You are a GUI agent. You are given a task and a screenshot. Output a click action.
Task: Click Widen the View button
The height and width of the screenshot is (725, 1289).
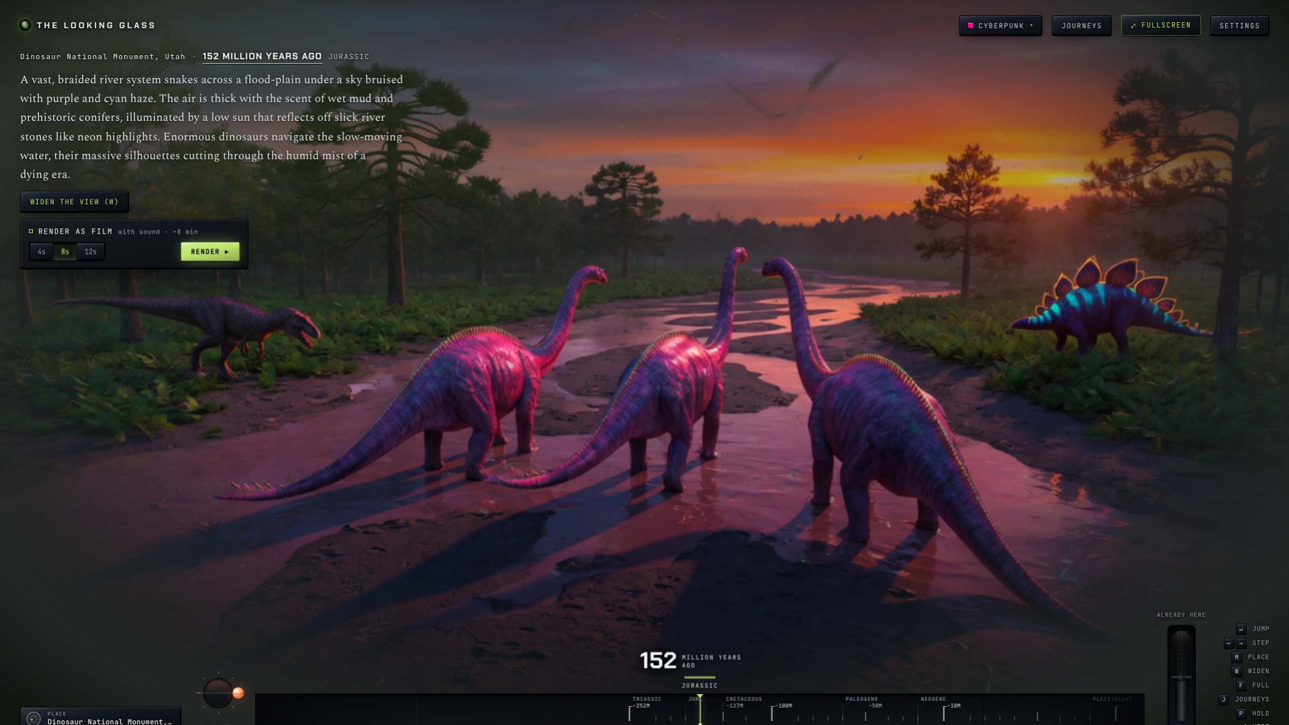pyautogui.click(x=75, y=202)
